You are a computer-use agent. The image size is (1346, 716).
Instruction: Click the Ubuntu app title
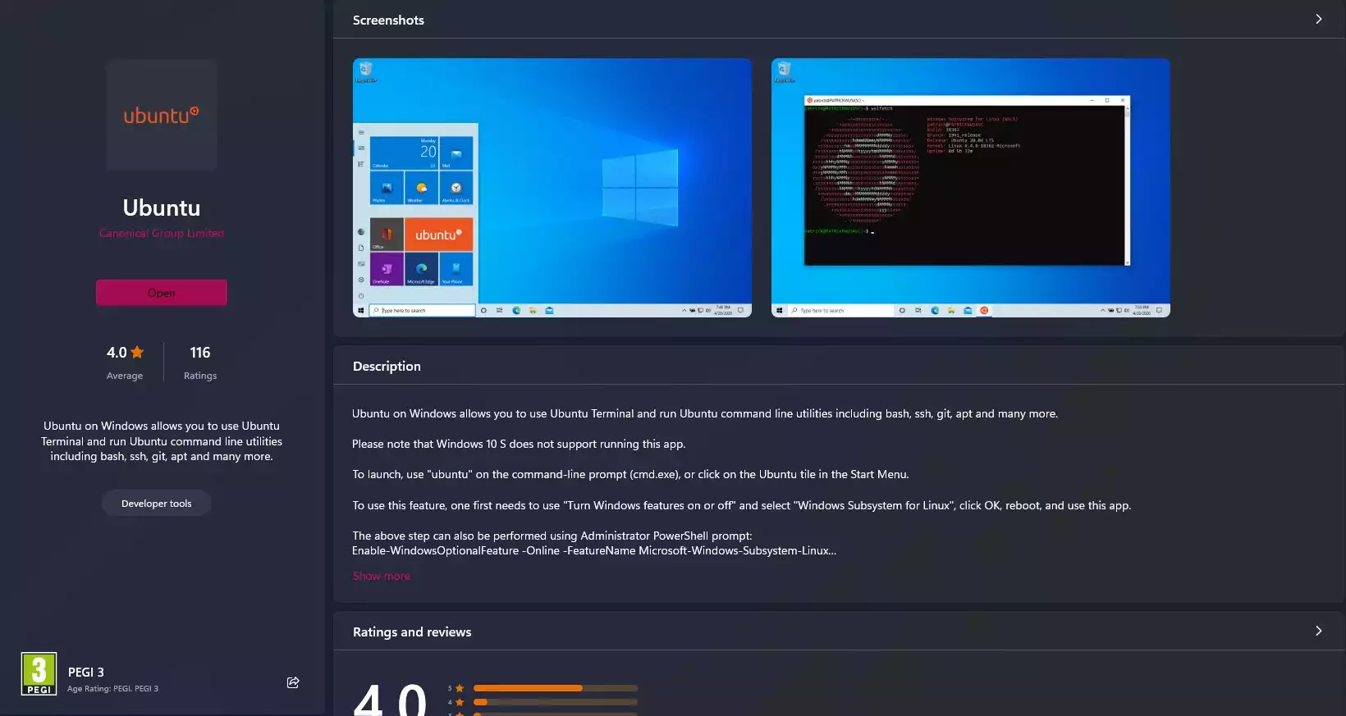tap(162, 208)
